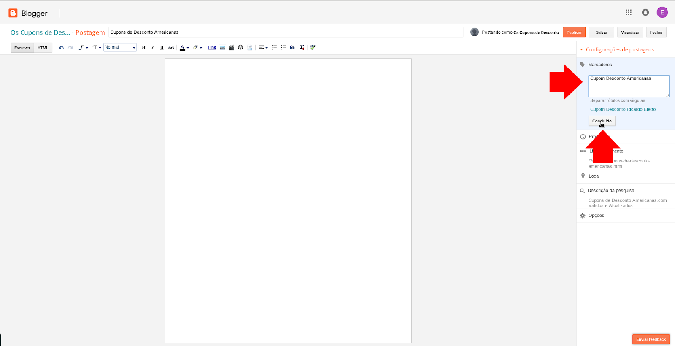Insert a bulleted list
This screenshot has height=346, width=675.
(x=283, y=48)
